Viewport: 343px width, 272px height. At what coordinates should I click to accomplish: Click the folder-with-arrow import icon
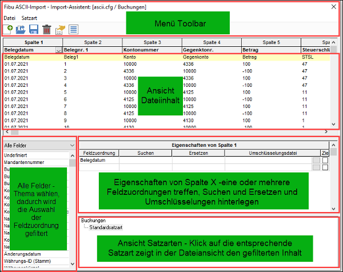point(21,29)
